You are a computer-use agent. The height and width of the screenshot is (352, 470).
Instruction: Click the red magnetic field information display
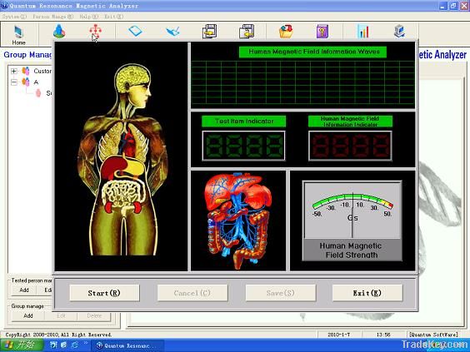pos(350,146)
